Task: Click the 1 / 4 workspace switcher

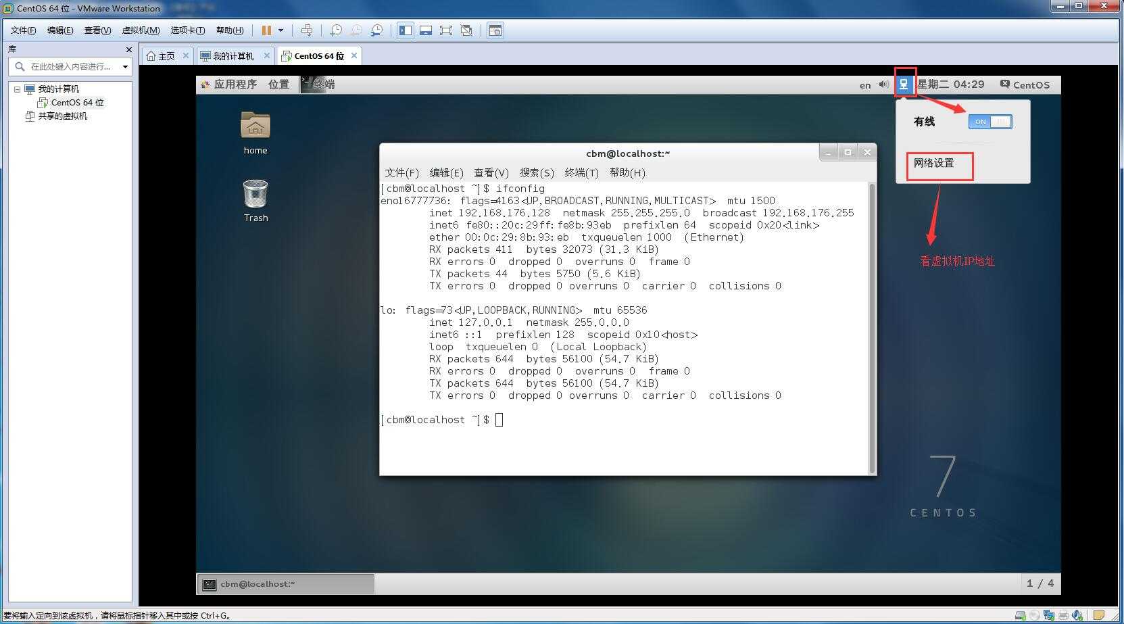Action: tap(1040, 583)
